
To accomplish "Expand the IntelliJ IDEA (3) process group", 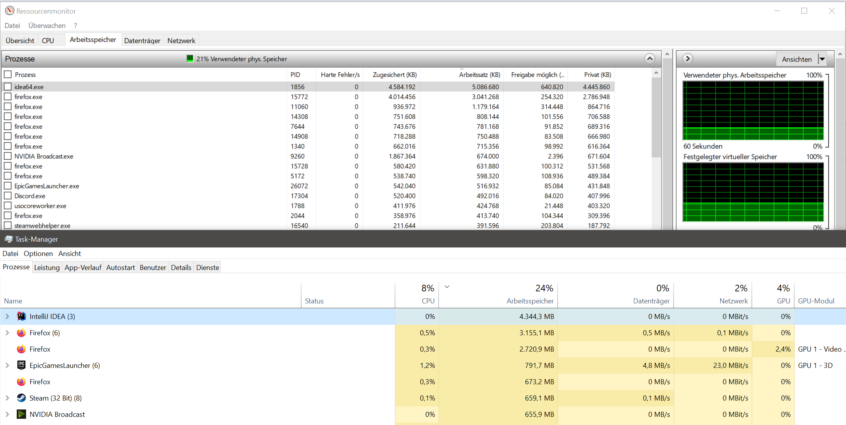I will (7, 316).
